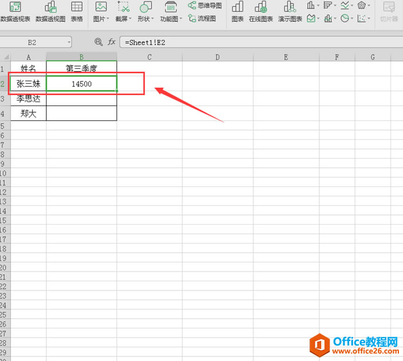403x361 pixels.
Task: Expand the bar chart dropdown arrow
Action: coord(335,5)
